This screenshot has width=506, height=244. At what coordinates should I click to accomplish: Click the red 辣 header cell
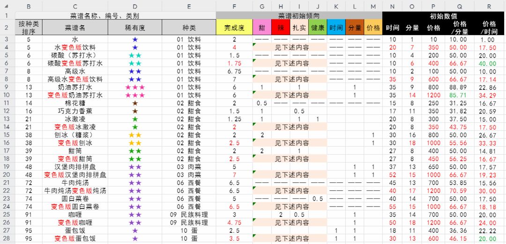[281, 28]
